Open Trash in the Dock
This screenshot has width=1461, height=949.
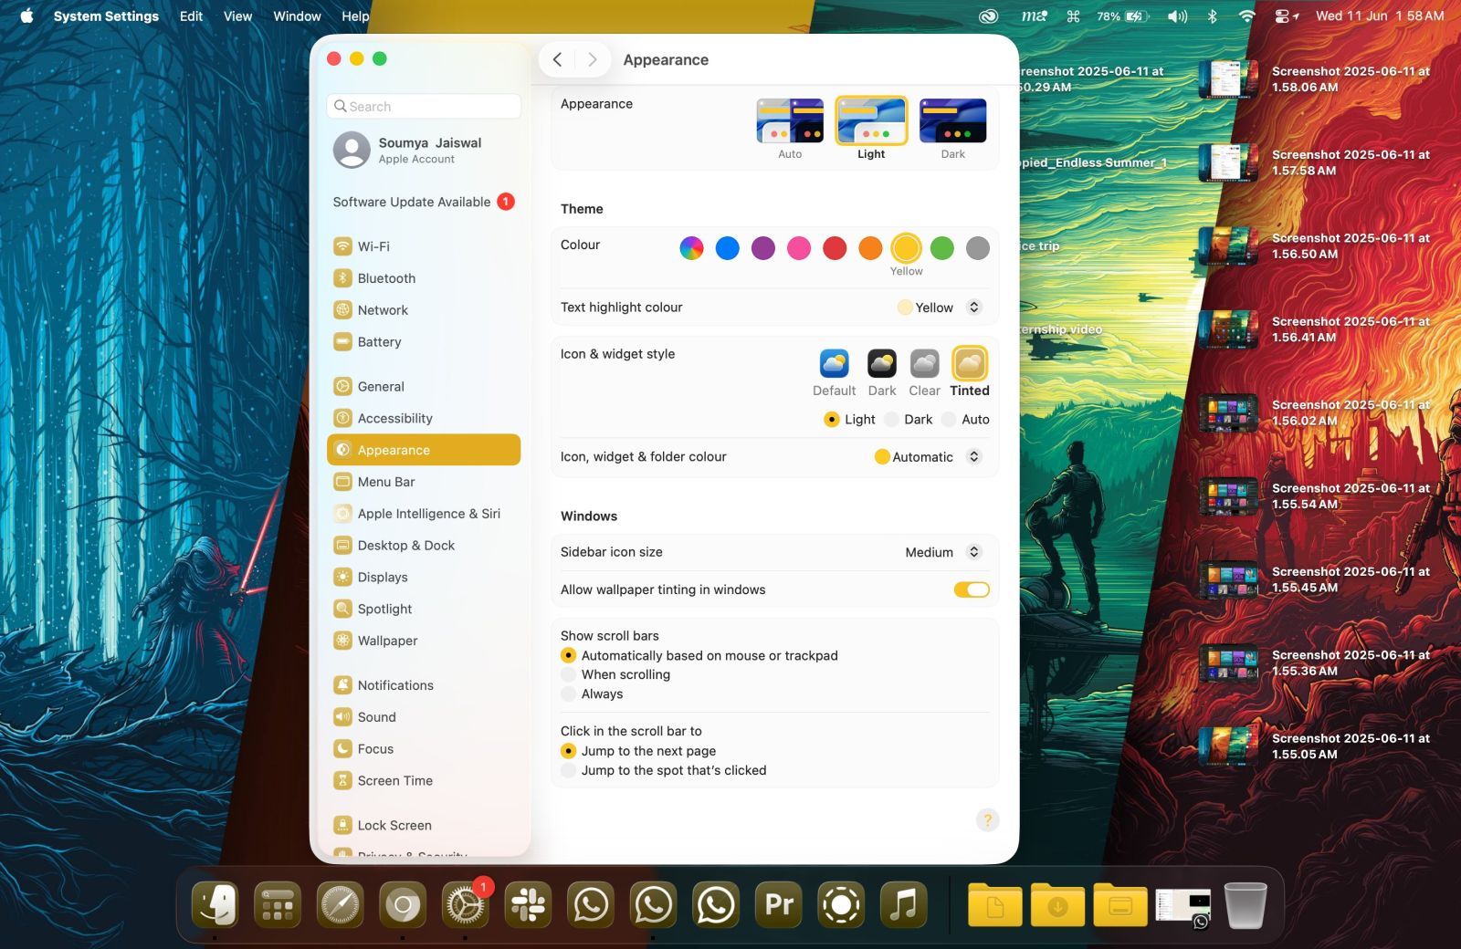(x=1246, y=905)
